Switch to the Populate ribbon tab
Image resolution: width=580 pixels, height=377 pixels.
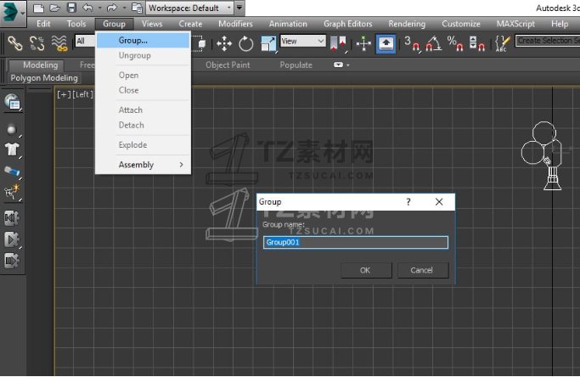click(296, 65)
